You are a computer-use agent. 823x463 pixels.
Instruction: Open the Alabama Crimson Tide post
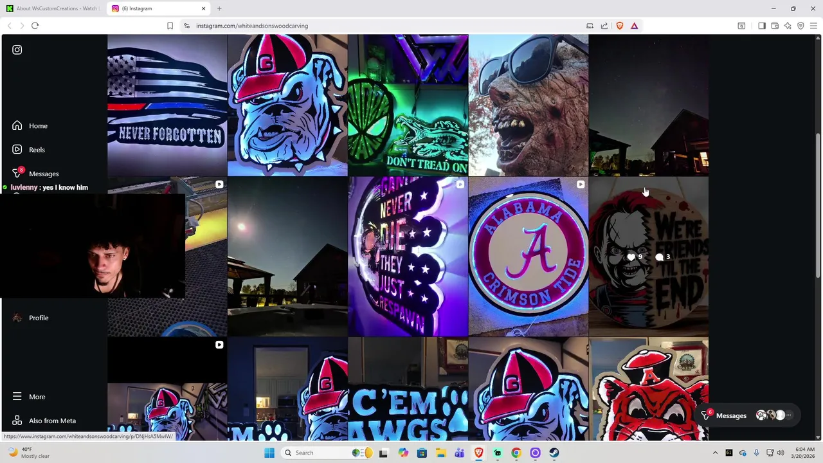[529, 257]
